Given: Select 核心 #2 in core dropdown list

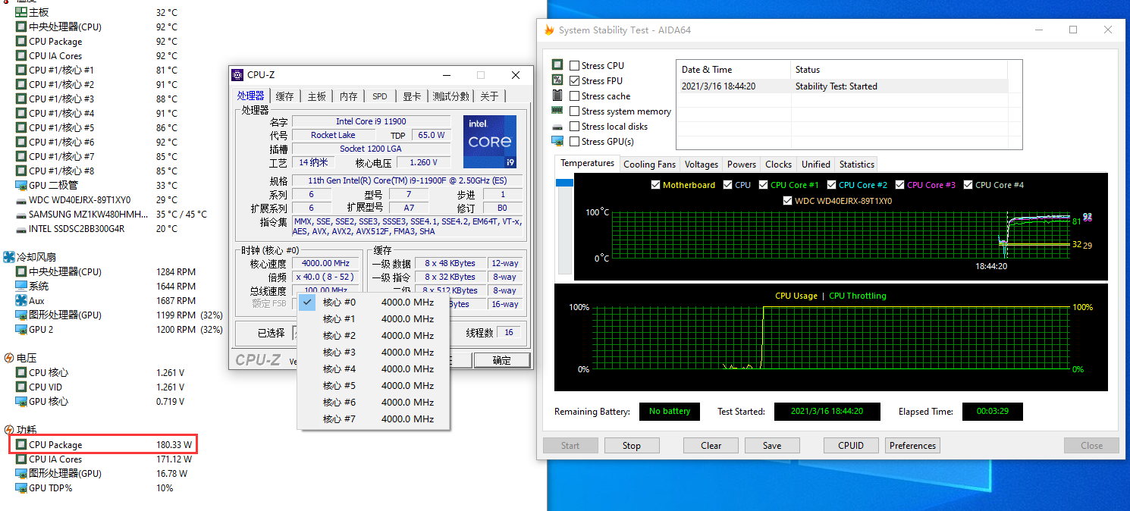Looking at the screenshot, I should pos(374,335).
